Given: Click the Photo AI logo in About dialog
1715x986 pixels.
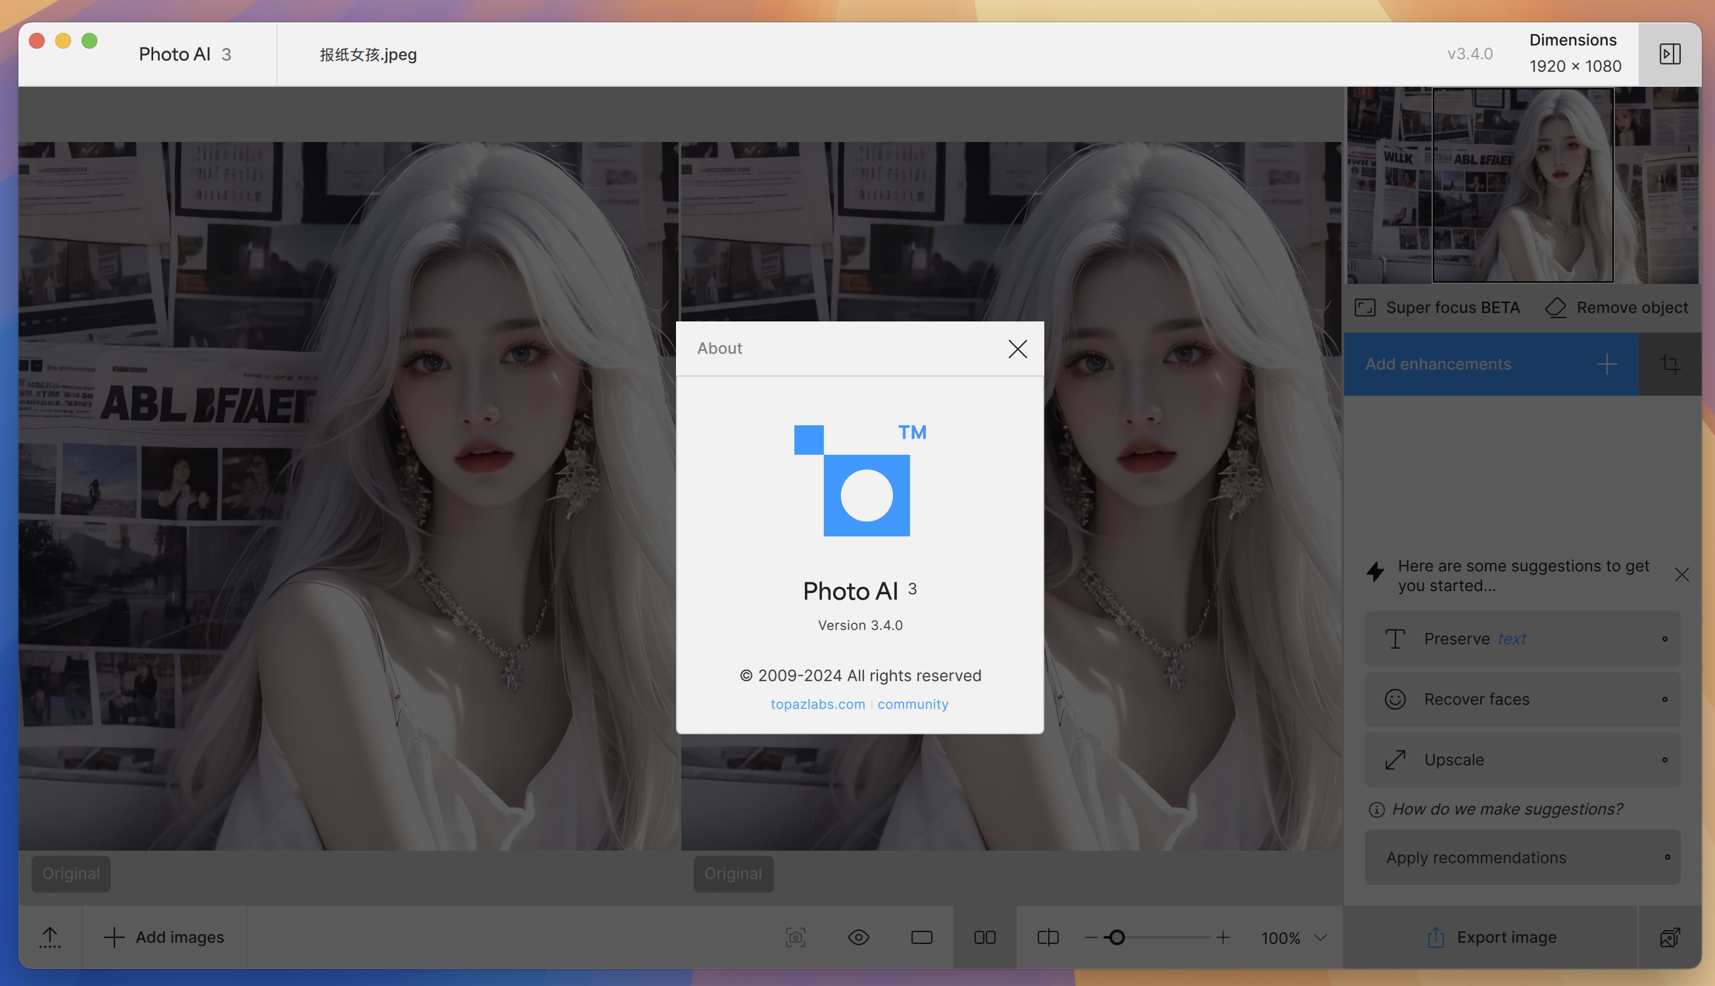Looking at the screenshot, I should click(859, 479).
